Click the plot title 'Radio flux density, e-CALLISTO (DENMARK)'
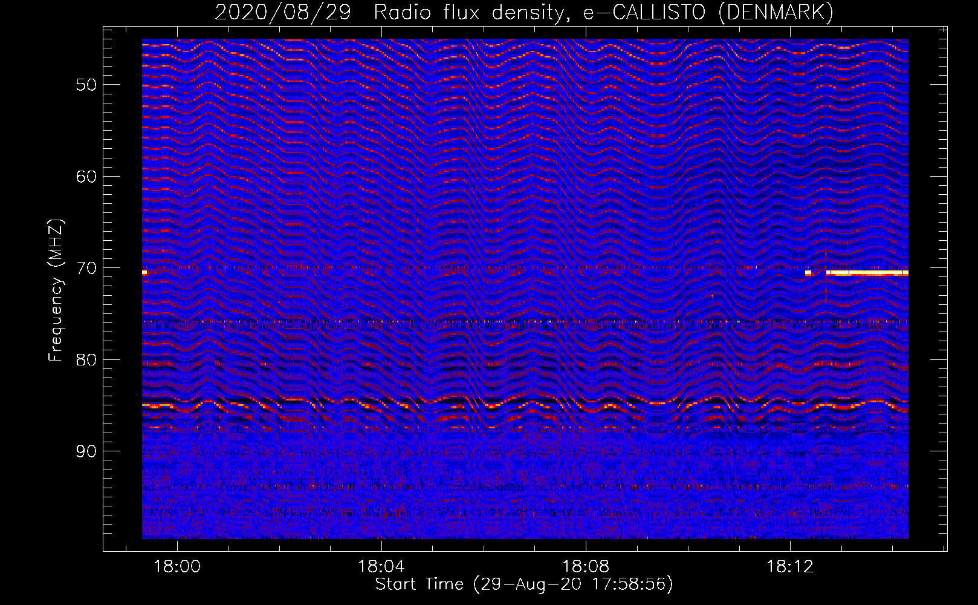Screen dimensions: 978x605 coord(604,13)
